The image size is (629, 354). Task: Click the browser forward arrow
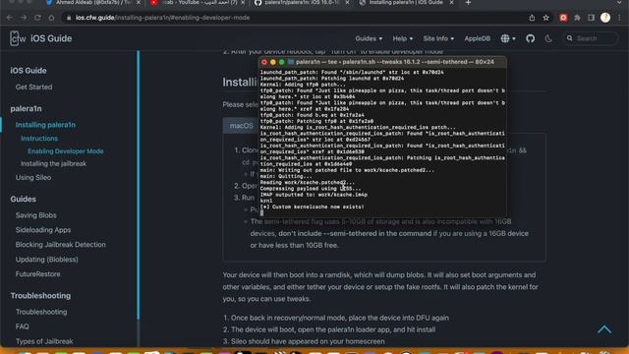[x=24, y=18]
